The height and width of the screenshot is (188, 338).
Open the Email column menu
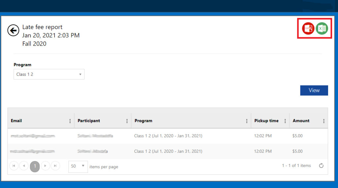pyautogui.click(x=70, y=121)
